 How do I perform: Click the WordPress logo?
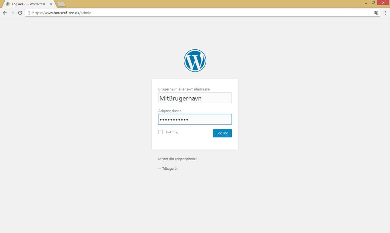click(195, 61)
